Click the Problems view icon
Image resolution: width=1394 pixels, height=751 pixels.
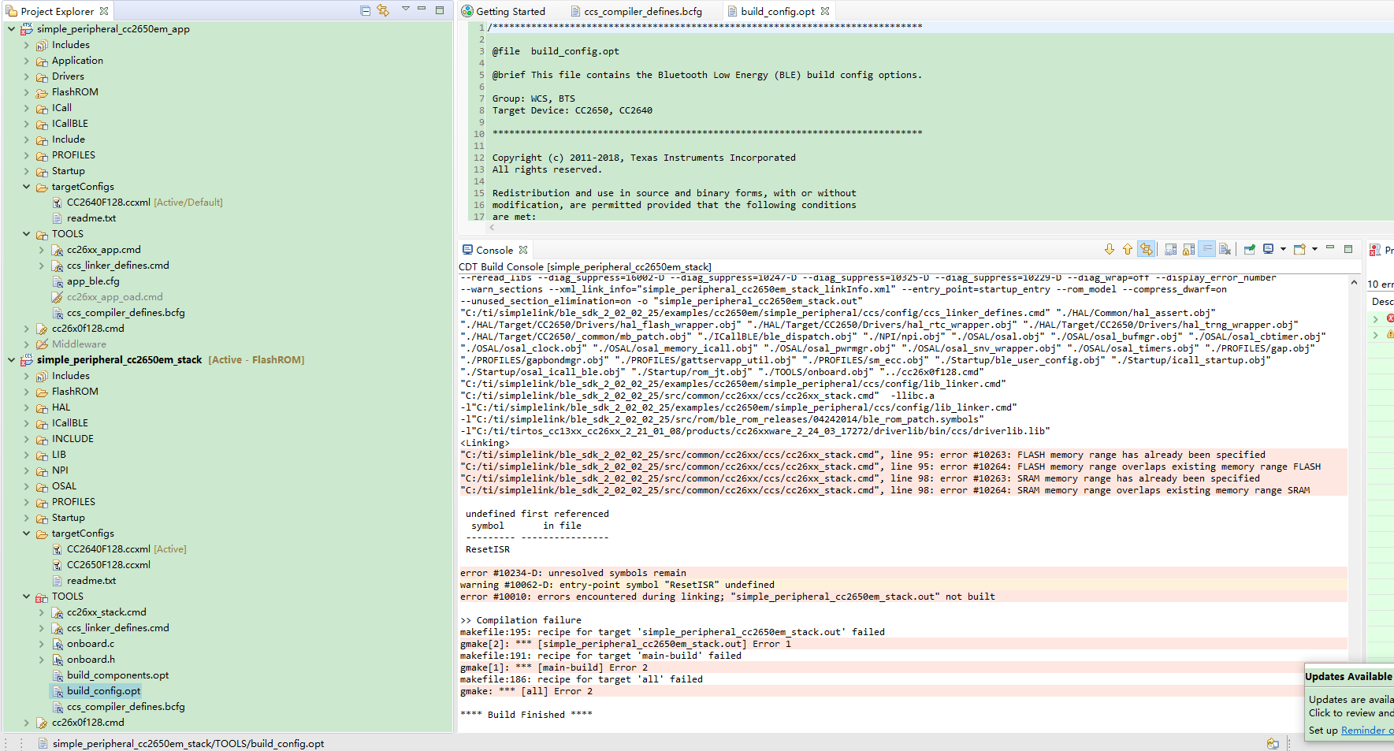(1376, 250)
